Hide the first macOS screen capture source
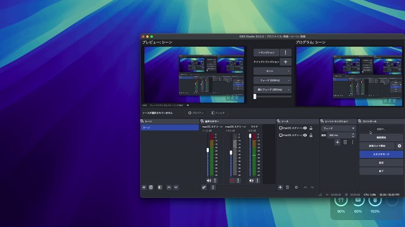405x227 pixels. [x=305, y=128]
